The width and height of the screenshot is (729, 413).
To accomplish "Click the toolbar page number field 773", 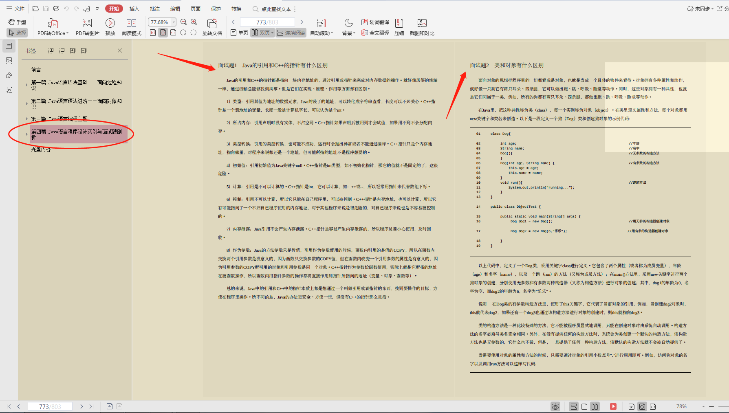I will pyautogui.click(x=267, y=22).
